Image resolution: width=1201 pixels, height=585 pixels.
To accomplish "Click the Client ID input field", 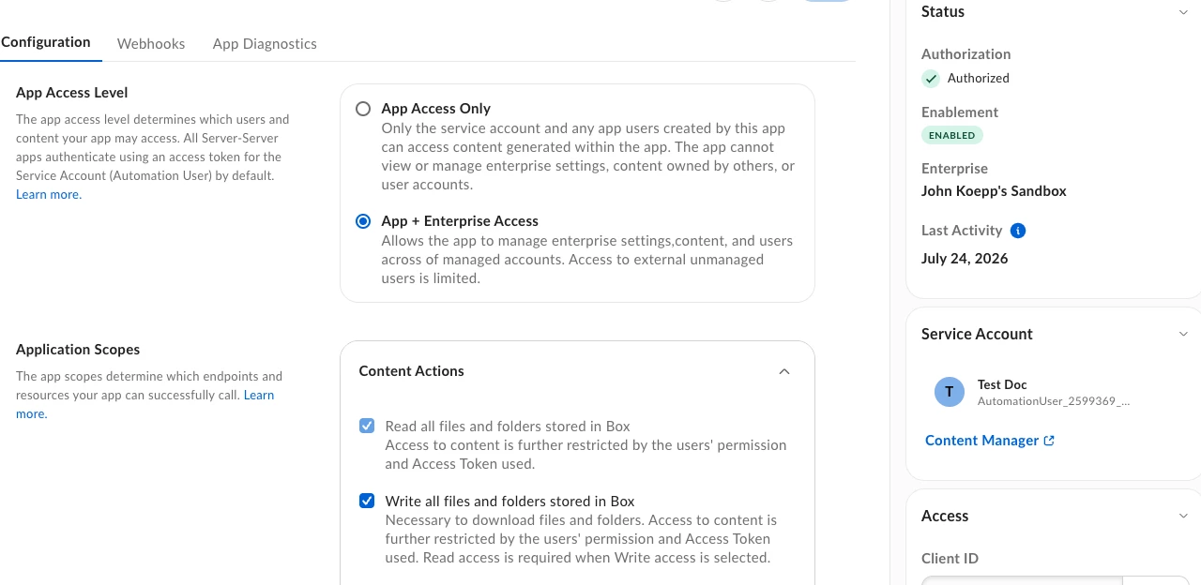I will pyautogui.click(x=1022, y=580).
